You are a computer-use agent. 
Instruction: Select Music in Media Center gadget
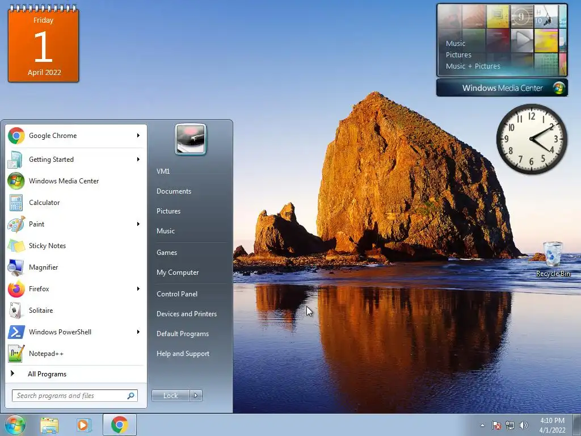click(456, 43)
